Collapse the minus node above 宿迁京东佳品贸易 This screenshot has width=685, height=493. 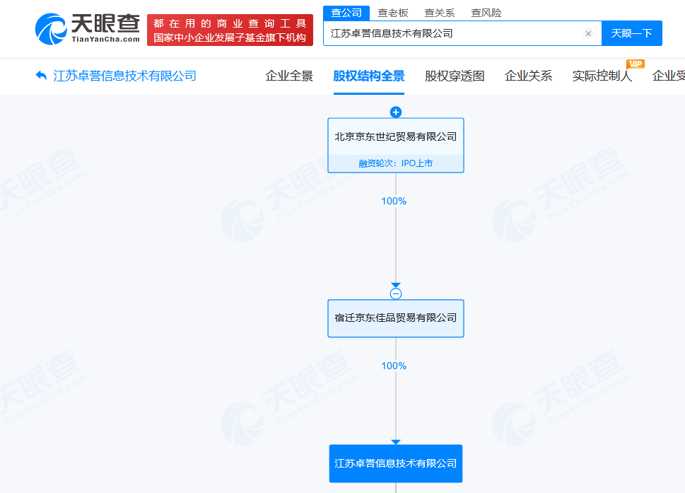point(396,294)
